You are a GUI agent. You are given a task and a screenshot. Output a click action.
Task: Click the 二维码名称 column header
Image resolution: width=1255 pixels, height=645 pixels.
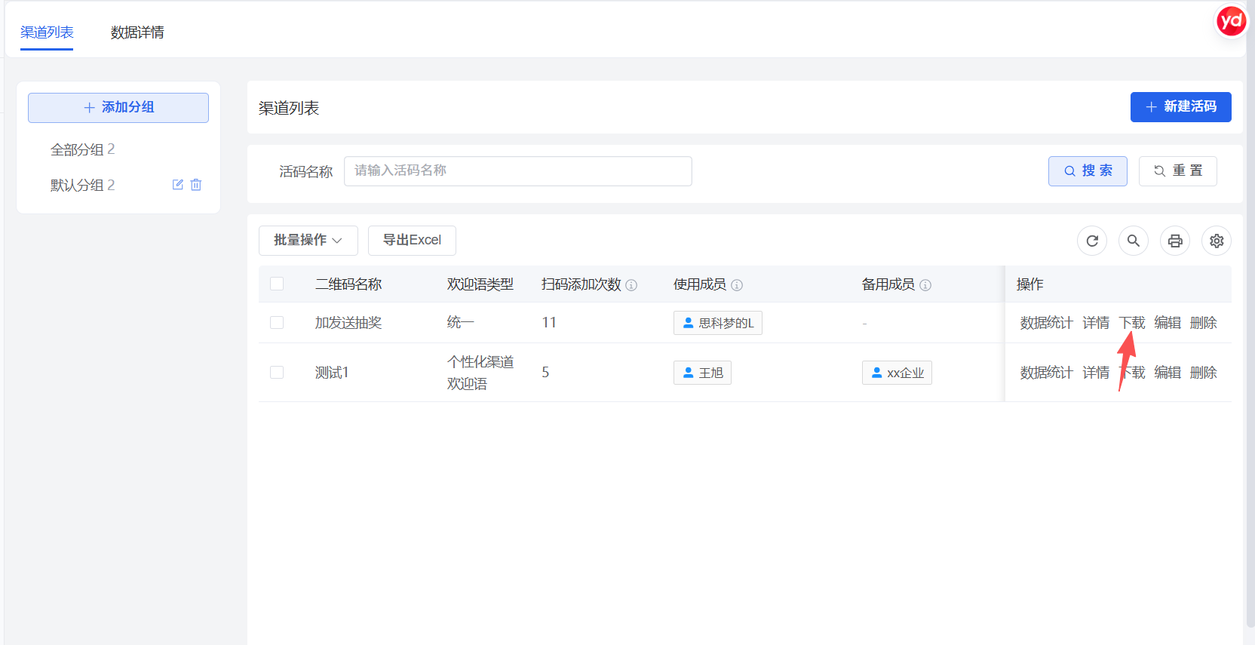pyautogui.click(x=348, y=284)
